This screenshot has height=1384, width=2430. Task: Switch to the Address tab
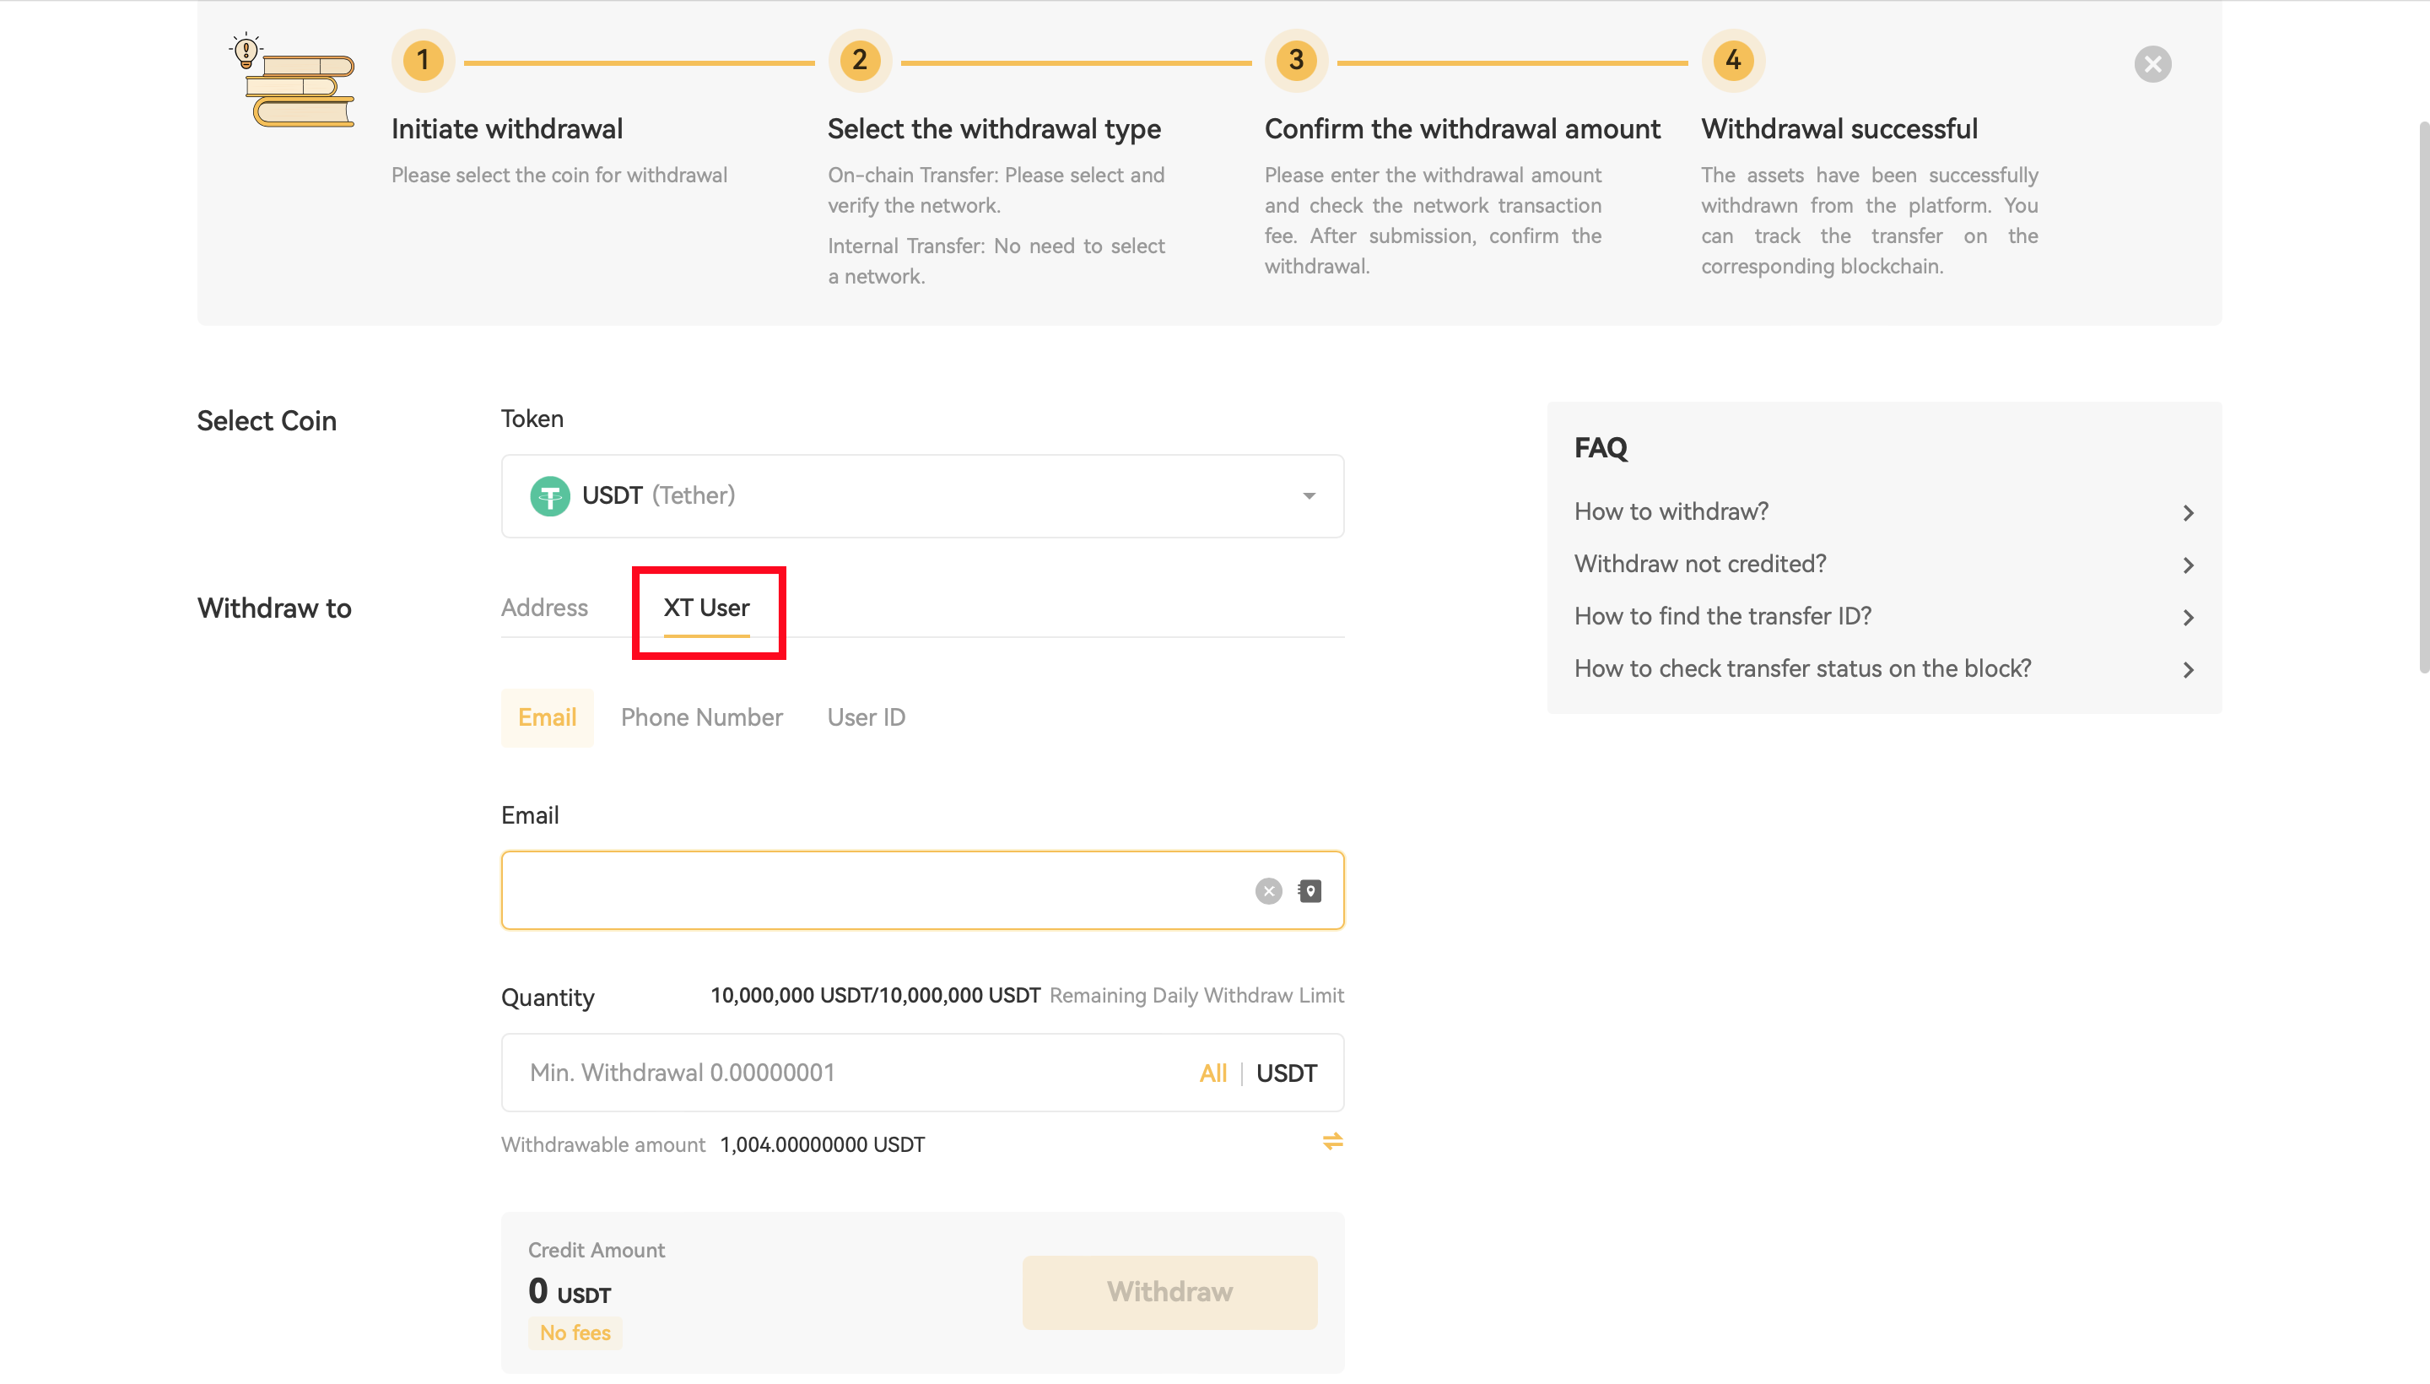[543, 608]
